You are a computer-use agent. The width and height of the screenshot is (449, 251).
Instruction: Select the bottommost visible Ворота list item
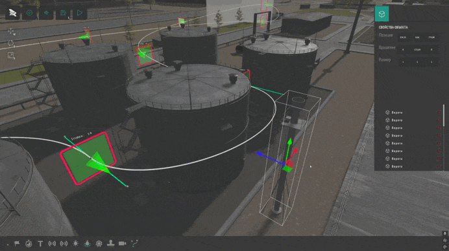point(396,166)
